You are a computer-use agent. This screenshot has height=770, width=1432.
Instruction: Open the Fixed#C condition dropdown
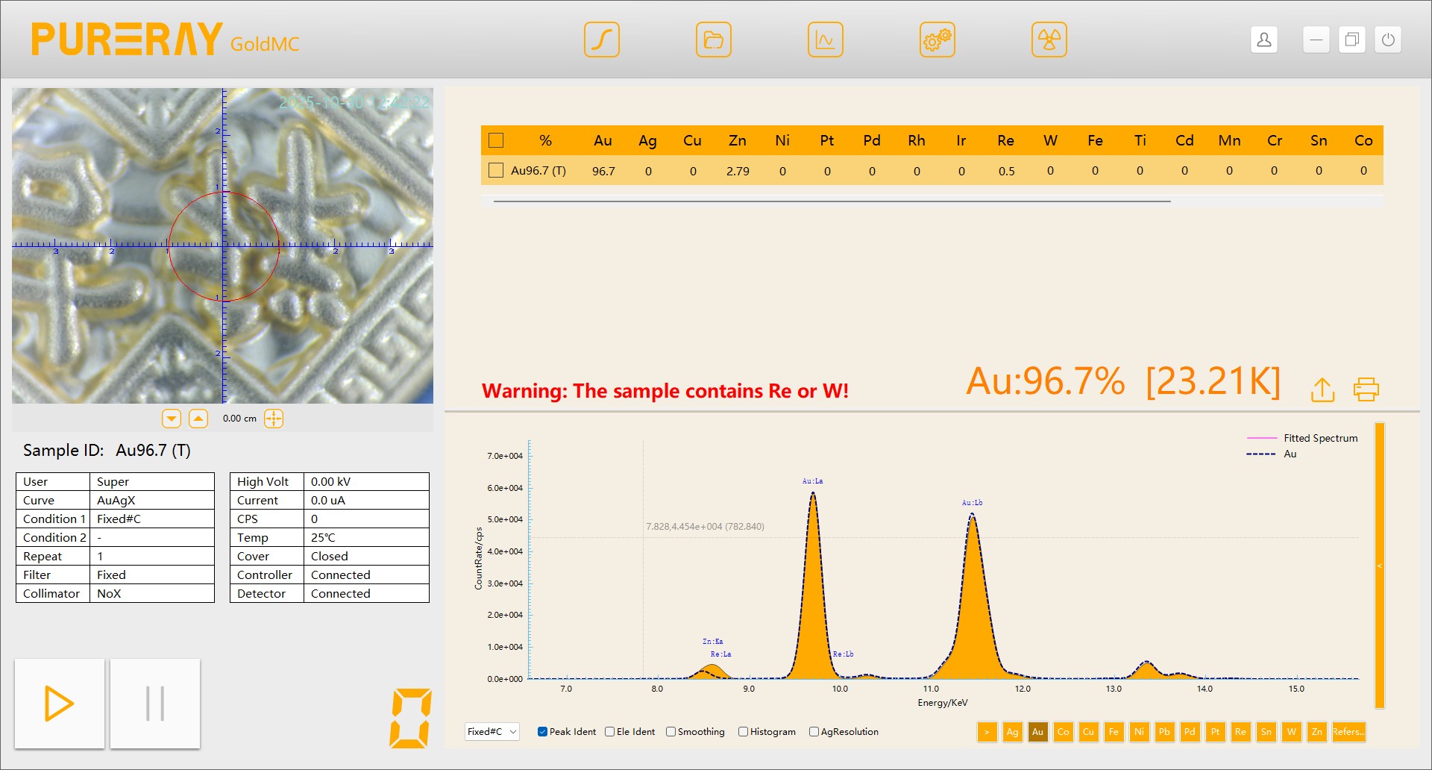[492, 732]
